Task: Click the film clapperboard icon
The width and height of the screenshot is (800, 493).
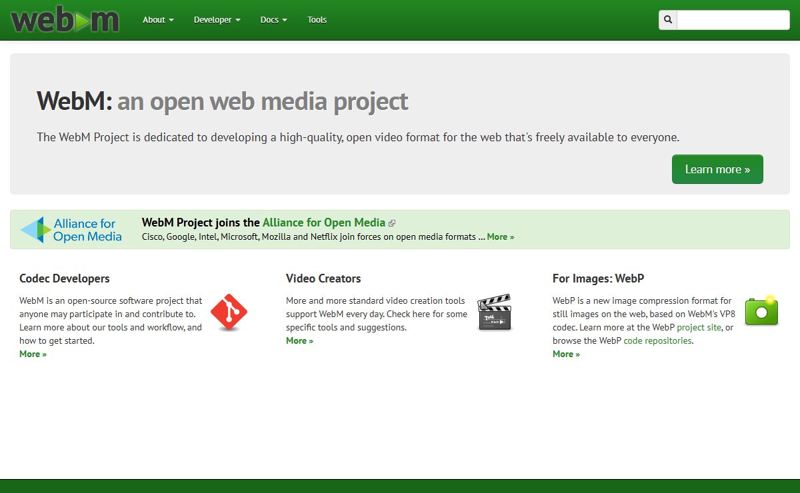Action: [495, 312]
